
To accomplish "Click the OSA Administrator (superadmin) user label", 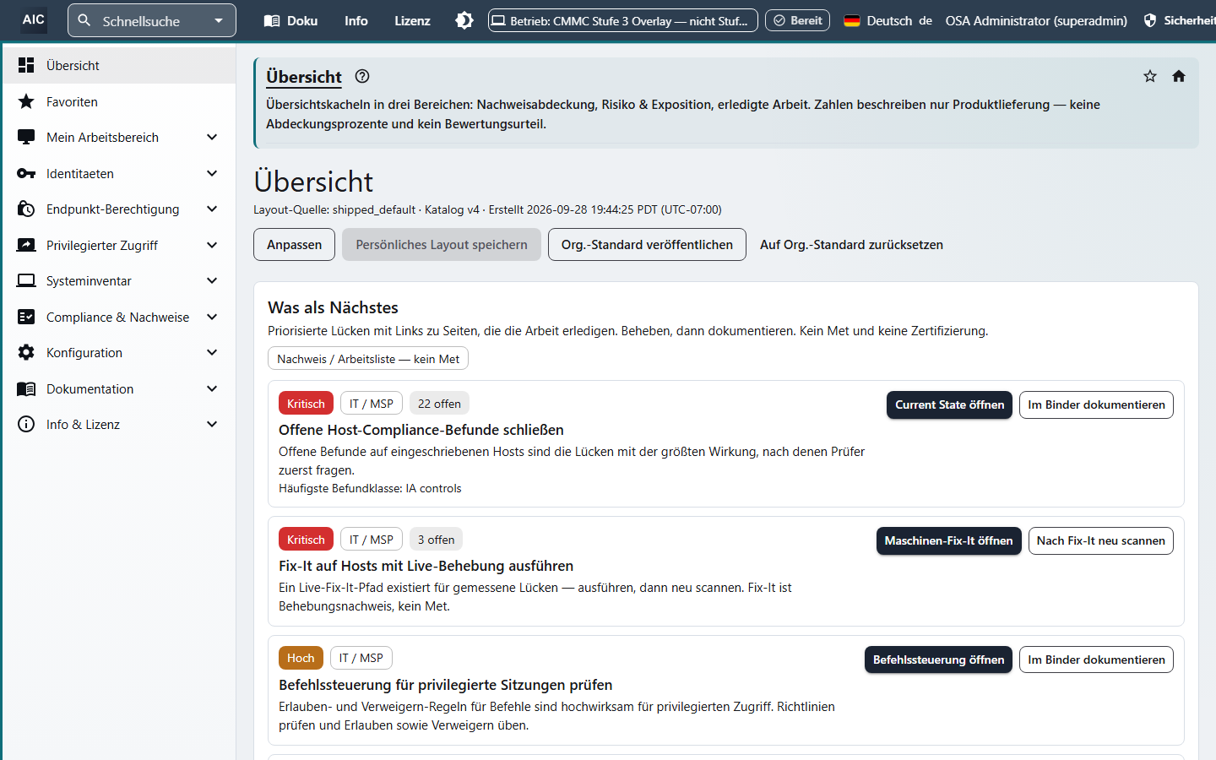I will click(1036, 21).
